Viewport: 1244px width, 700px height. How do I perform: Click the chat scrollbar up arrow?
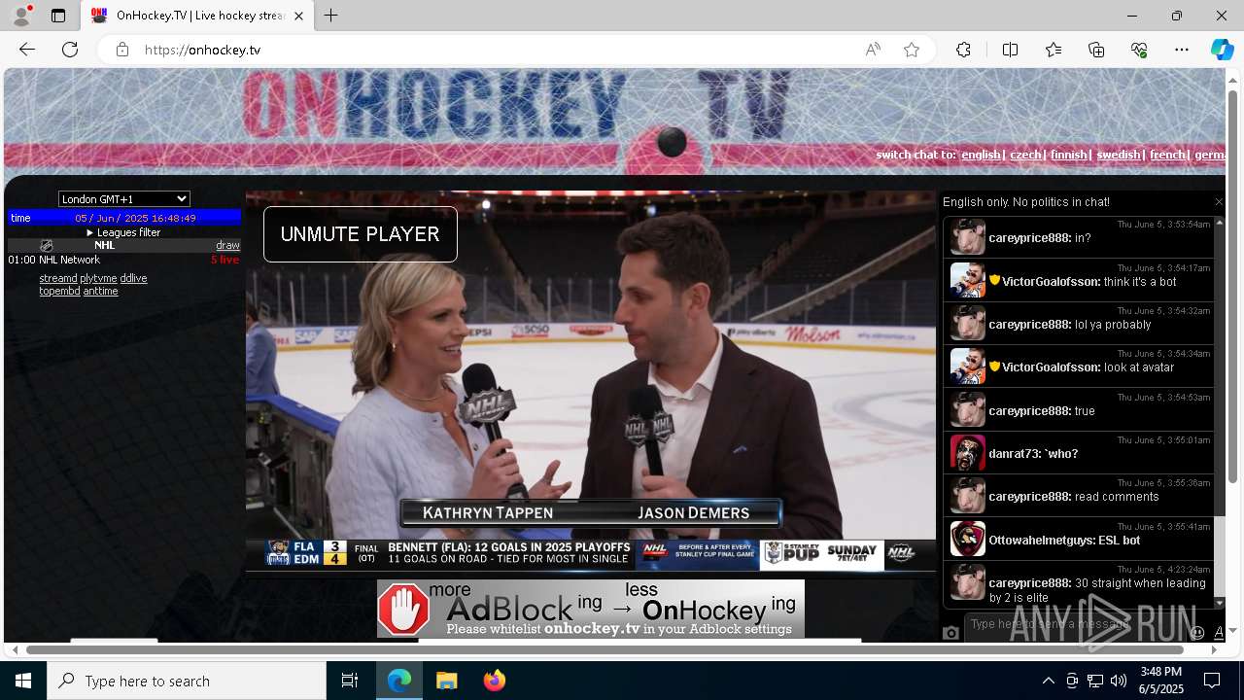(1220, 223)
